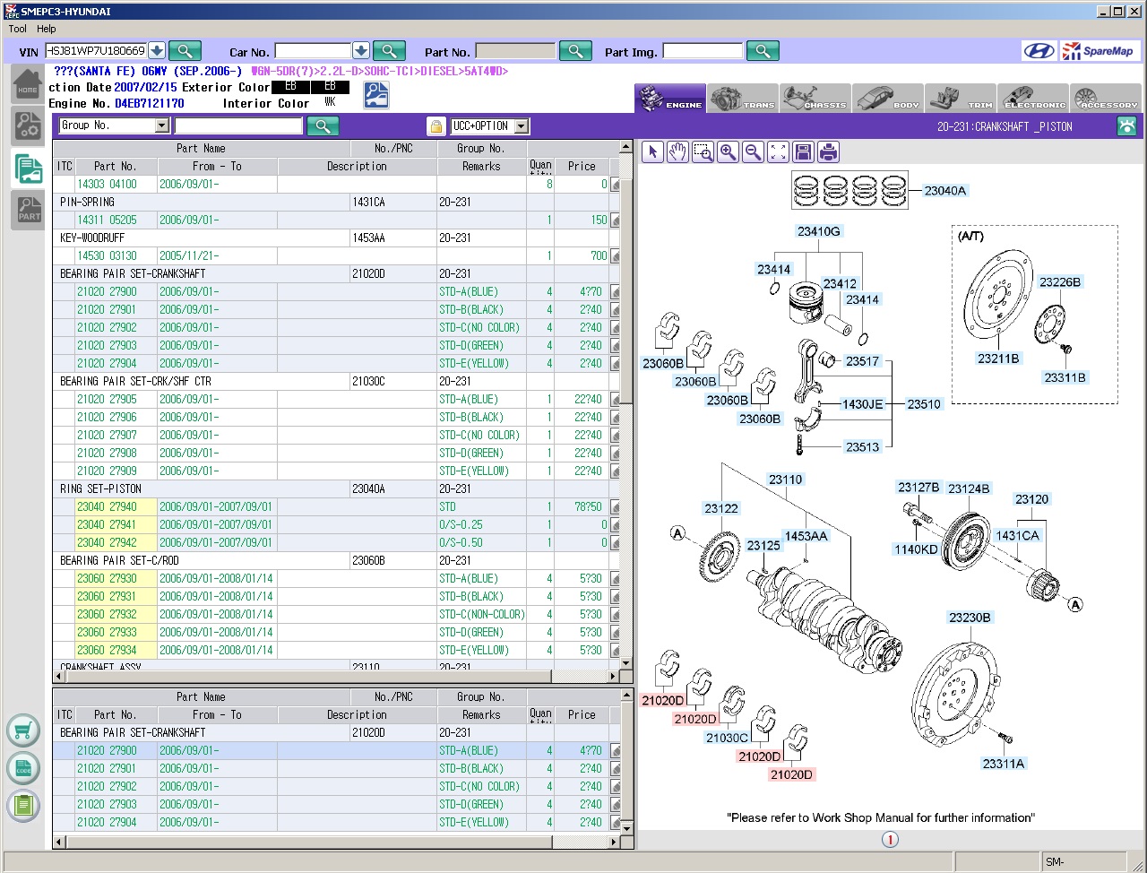Click the Car No. input field

pyautogui.click(x=313, y=51)
